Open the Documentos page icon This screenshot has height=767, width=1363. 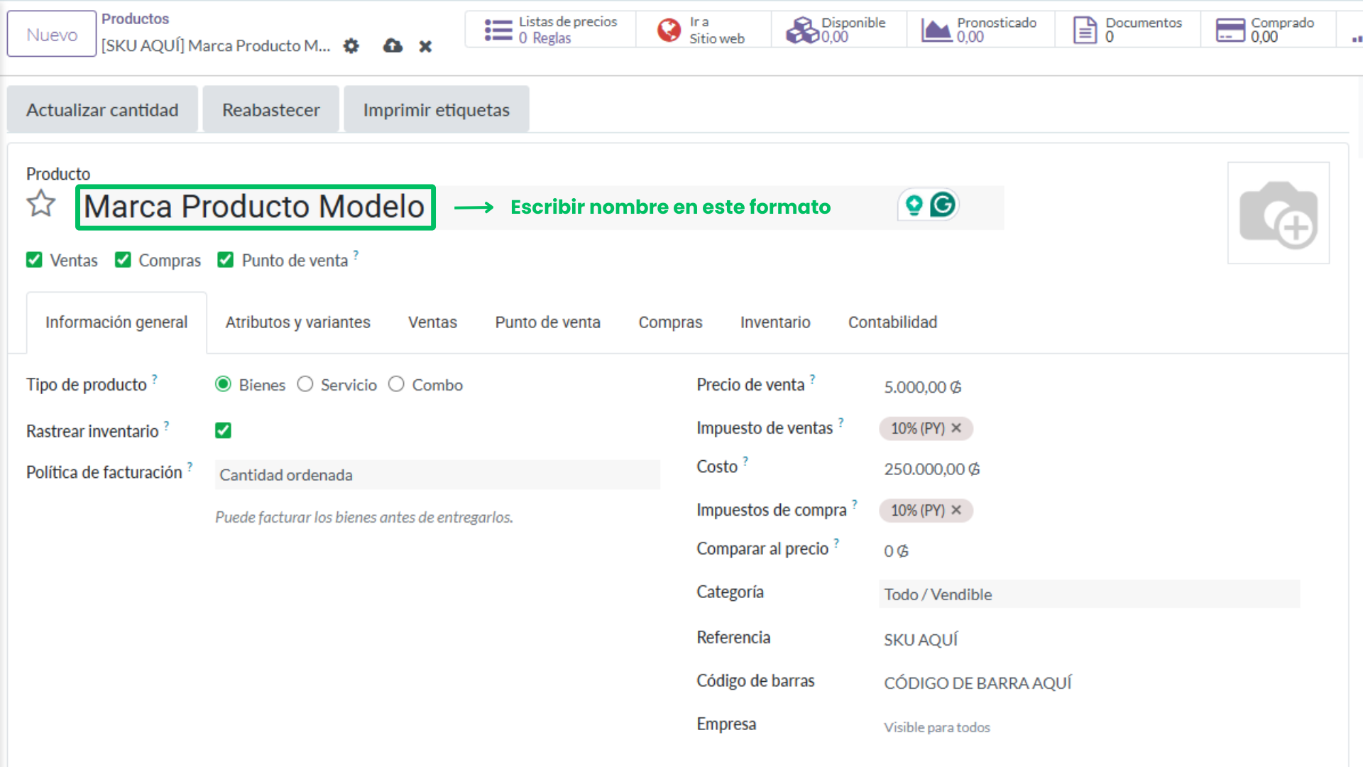click(x=1084, y=30)
